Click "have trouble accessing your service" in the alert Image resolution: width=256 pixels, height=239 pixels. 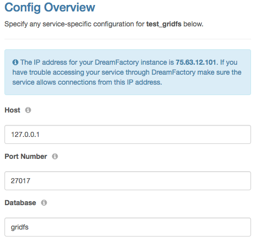(68, 72)
